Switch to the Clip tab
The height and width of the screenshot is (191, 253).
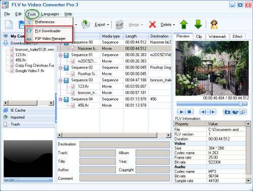tap(199, 36)
